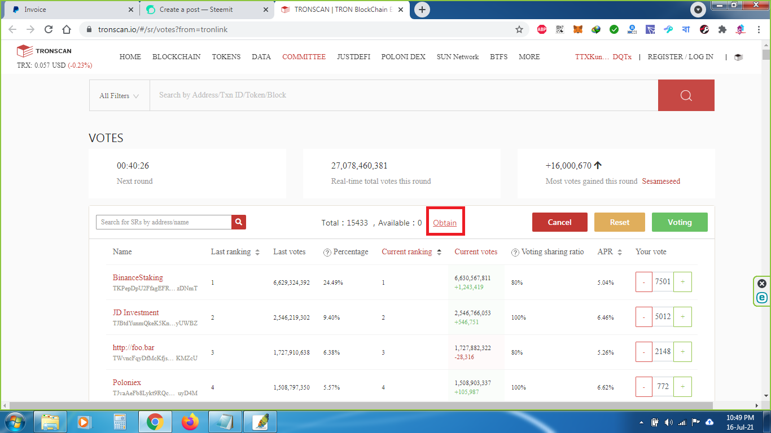This screenshot has height=433, width=771.
Task: Show hidden system tray icons
Action: click(x=641, y=422)
